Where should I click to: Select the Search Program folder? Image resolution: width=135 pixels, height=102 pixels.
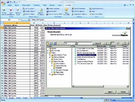[x=59, y=74]
